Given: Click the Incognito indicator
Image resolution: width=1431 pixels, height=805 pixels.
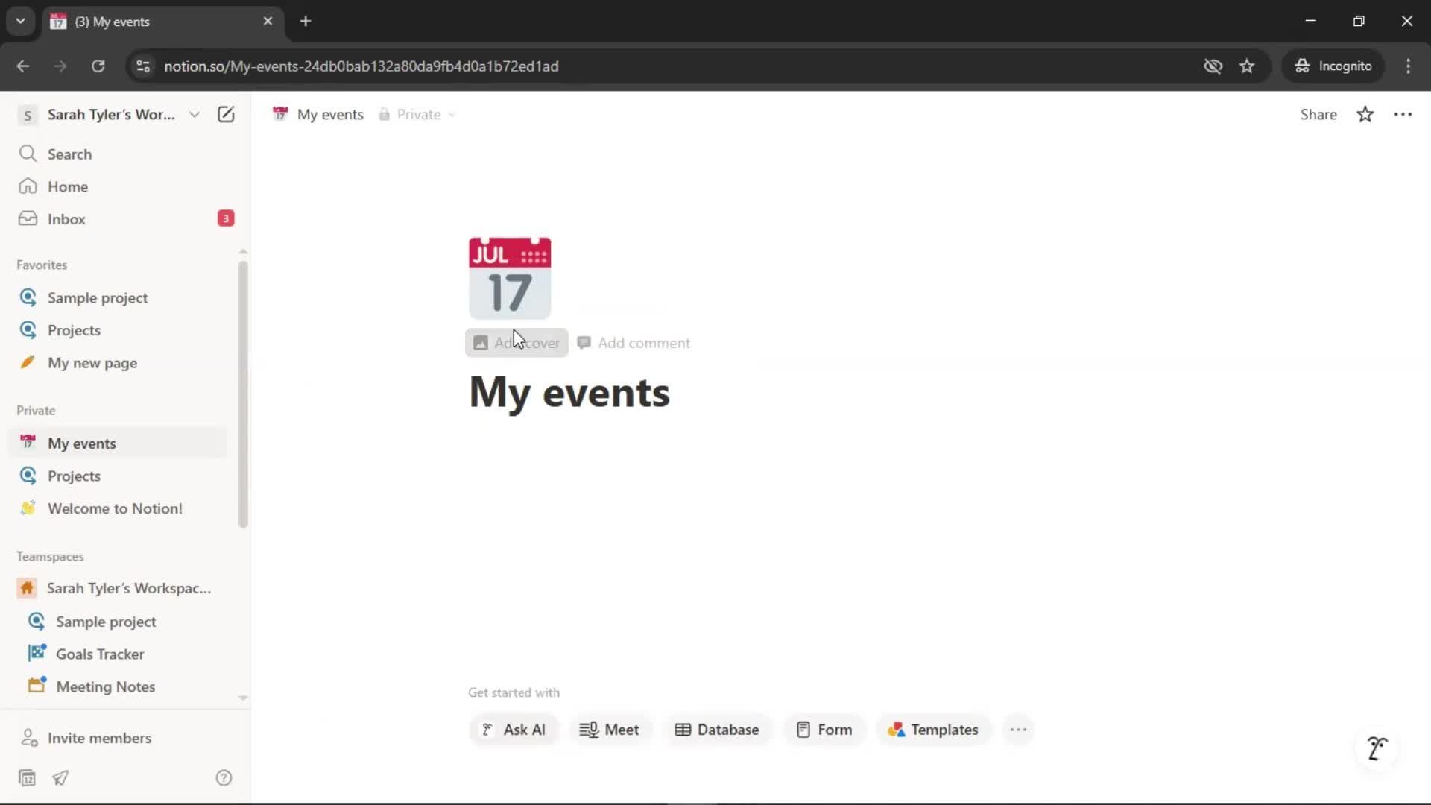Looking at the screenshot, I should click(1333, 66).
